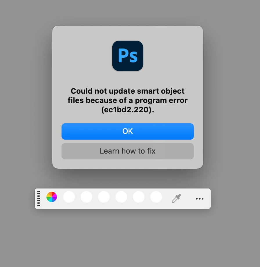The width and height of the screenshot is (260, 267).
Task: Pick the second white color swatch
Action: click(x=86, y=197)
